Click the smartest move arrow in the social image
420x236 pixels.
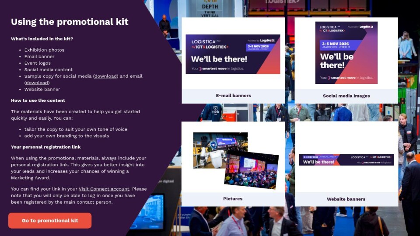tap(329, 78)
